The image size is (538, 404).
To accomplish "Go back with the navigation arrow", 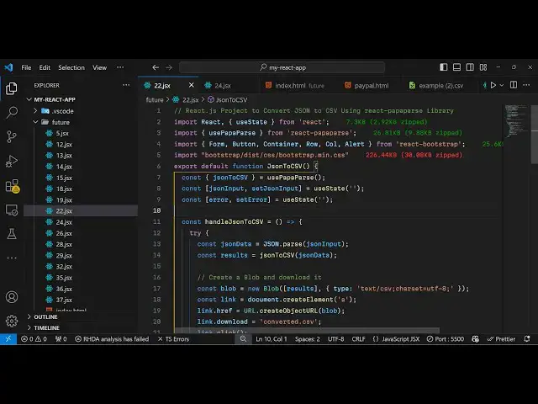I will (156, 67).
